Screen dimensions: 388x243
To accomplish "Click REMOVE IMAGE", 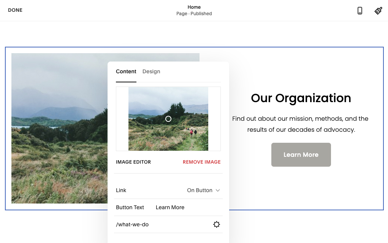I will (202, 162).
